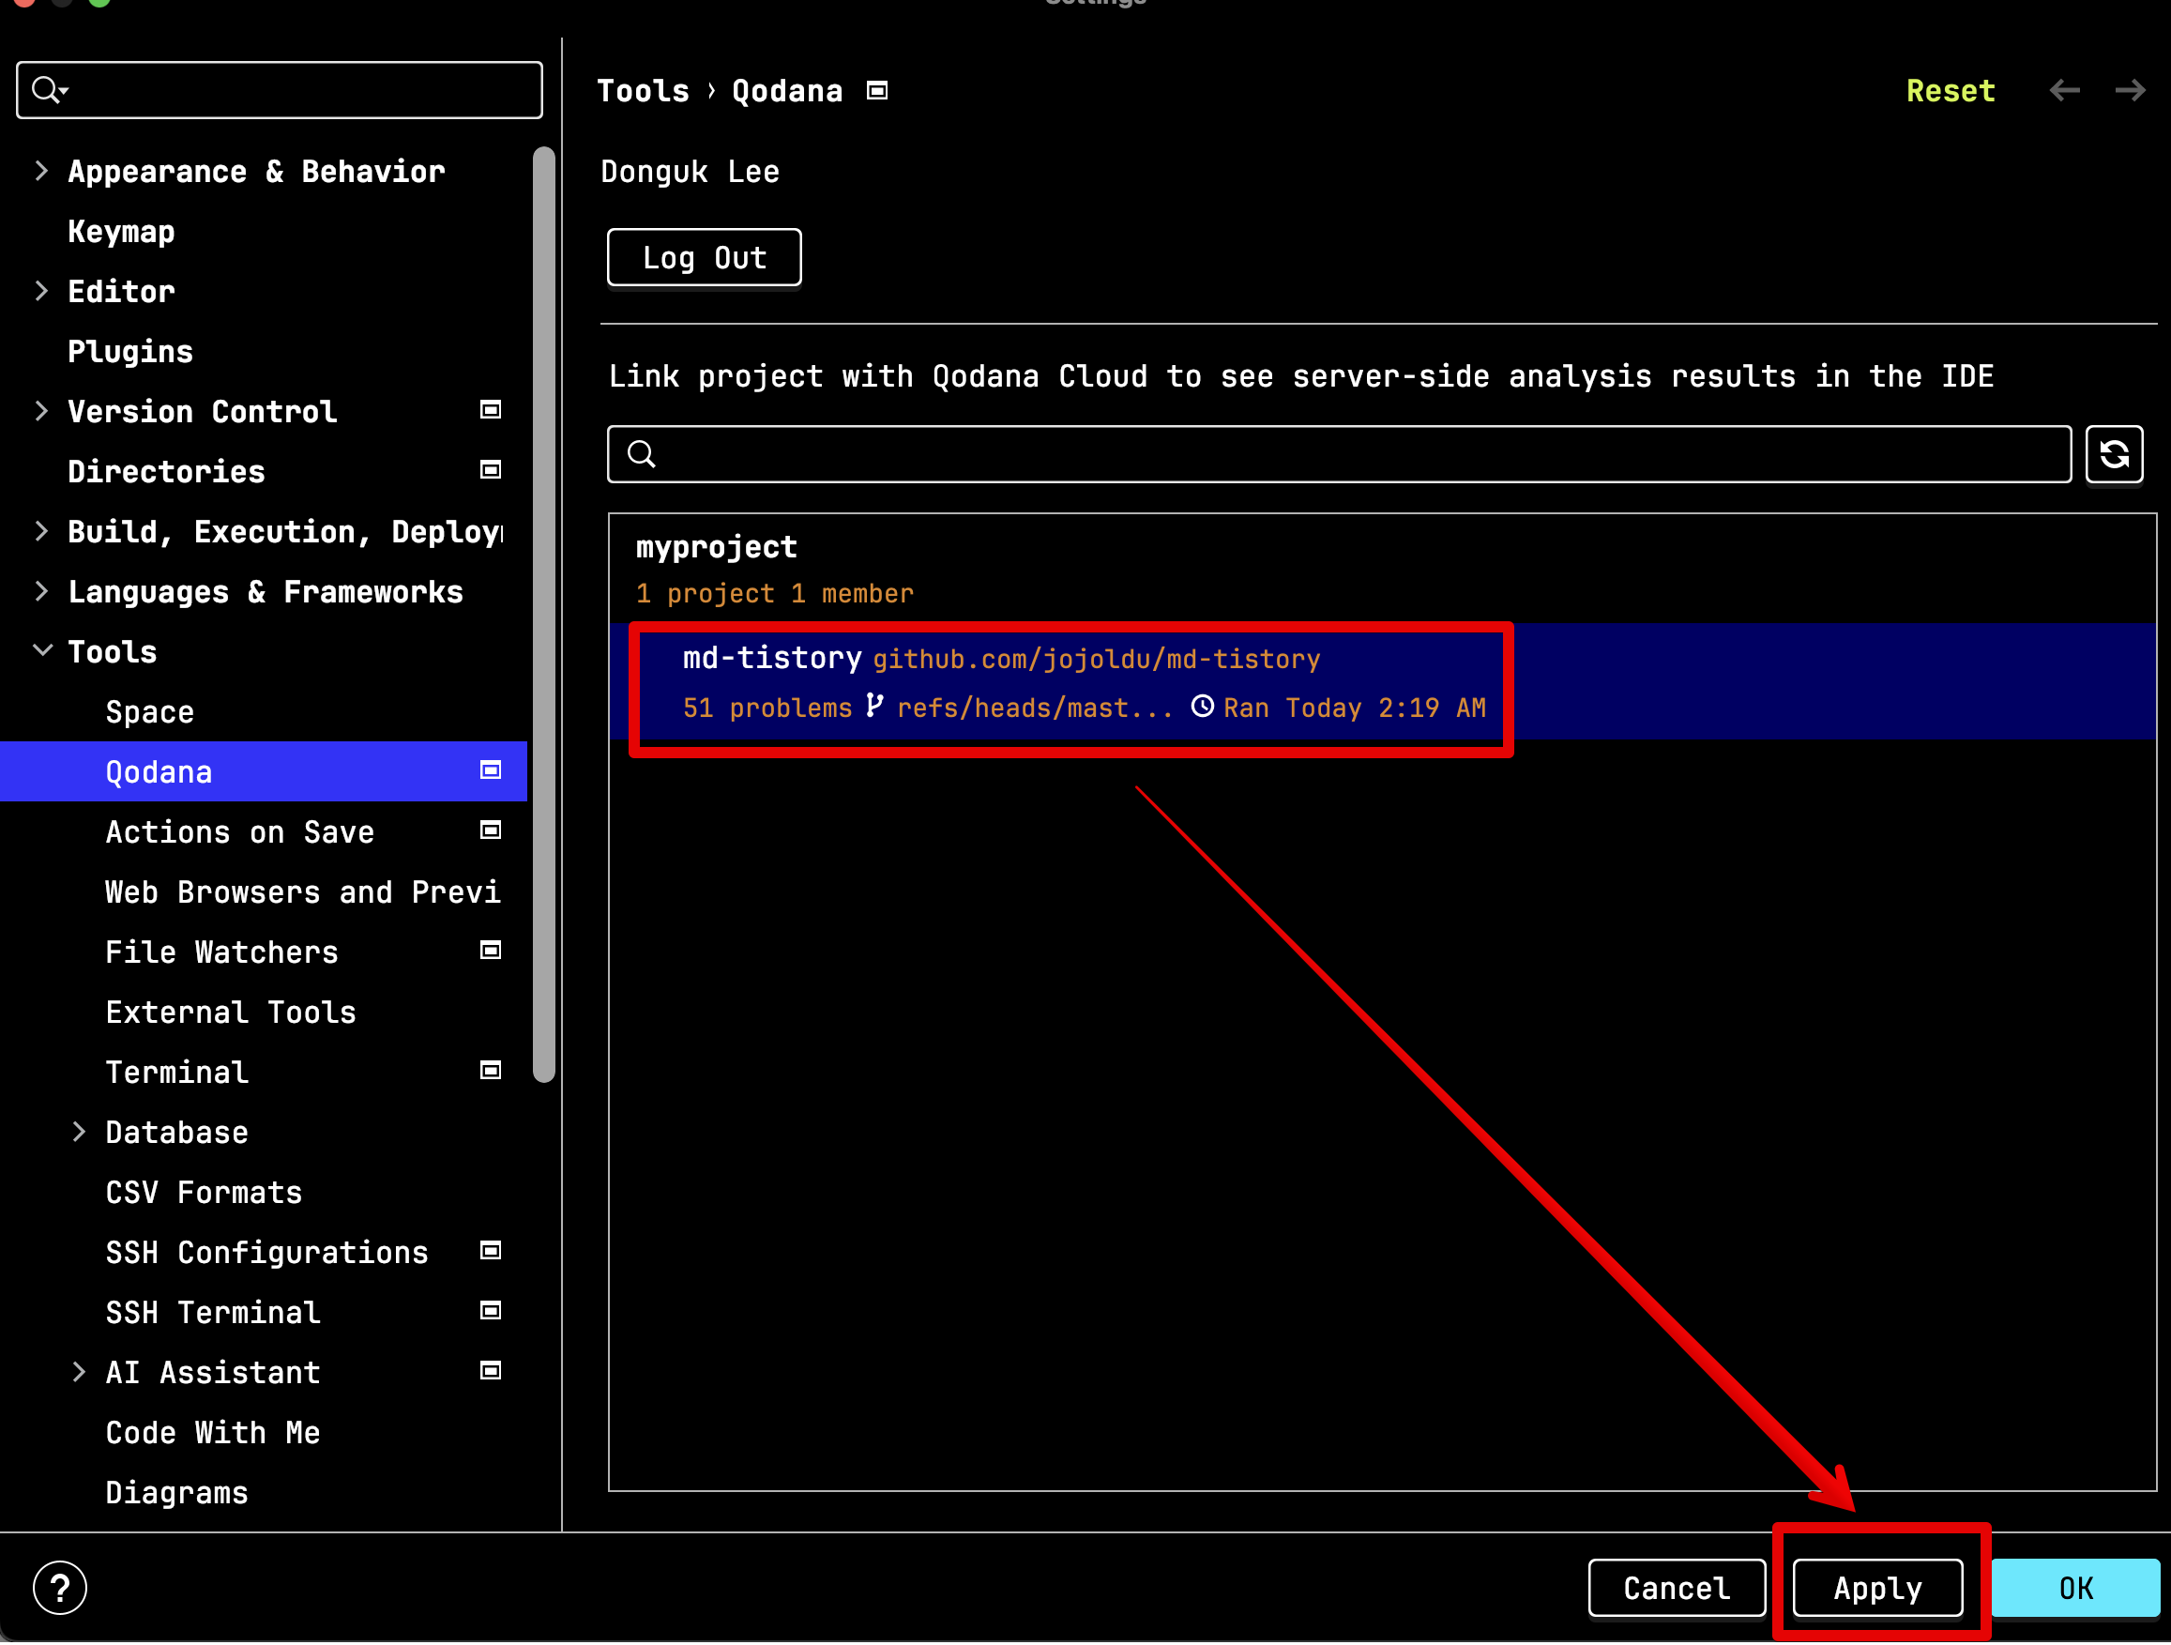Click the Reset link
The height and width of the screenshot is (1645, 2171).
point(1951,90)
